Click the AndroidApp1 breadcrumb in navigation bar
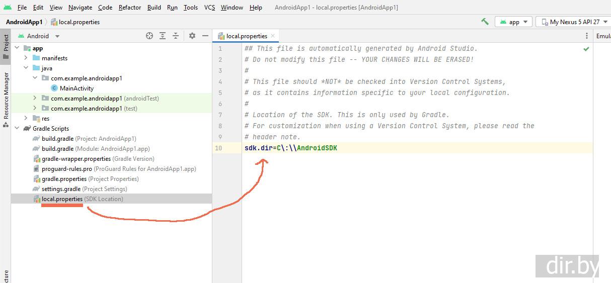 (x=24, y=22)
